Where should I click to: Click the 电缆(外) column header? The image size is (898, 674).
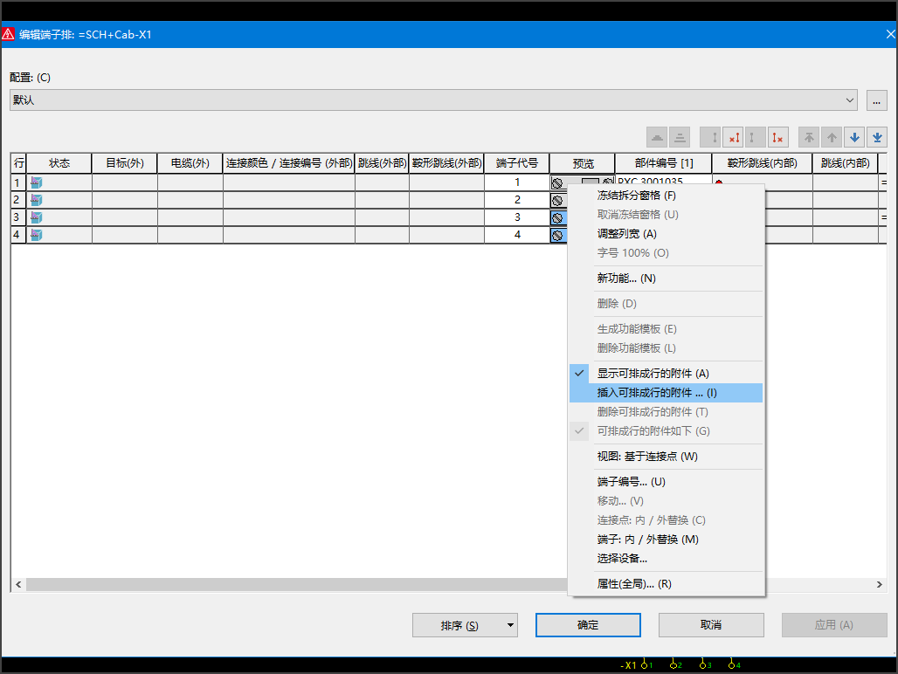[190, 163]
